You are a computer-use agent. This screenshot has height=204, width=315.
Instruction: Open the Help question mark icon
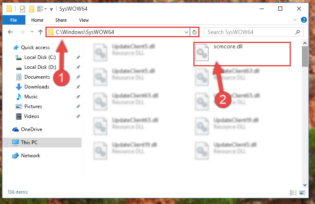304,20
